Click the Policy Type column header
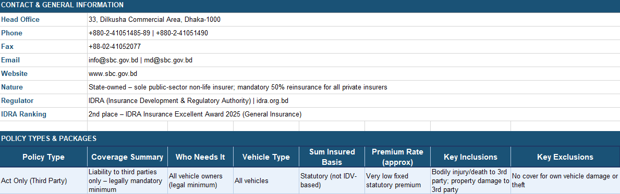 point(43,157)
